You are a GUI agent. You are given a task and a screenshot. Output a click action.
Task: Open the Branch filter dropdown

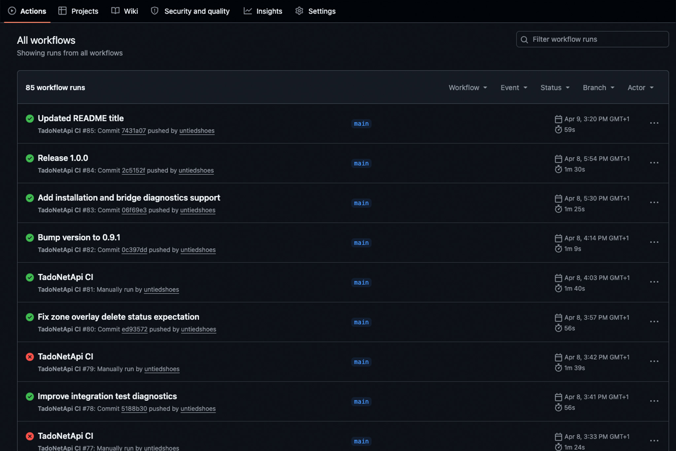(598, 87)
